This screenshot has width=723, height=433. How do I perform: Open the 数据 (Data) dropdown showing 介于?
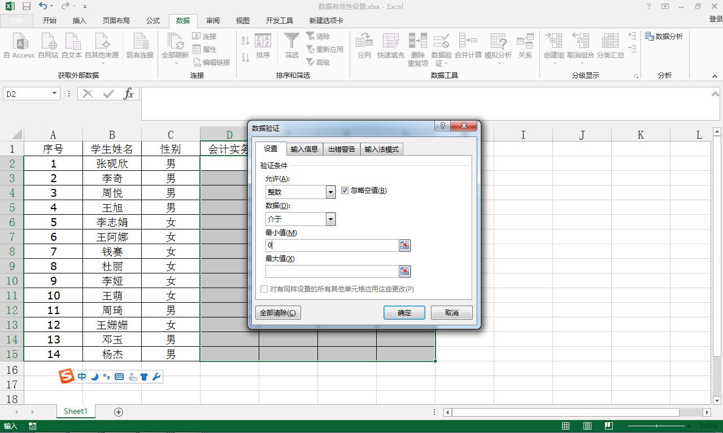(330, 219)
